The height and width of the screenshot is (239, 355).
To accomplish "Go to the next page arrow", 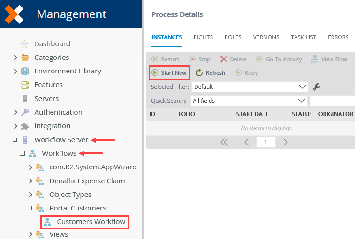I will [285, 142].
